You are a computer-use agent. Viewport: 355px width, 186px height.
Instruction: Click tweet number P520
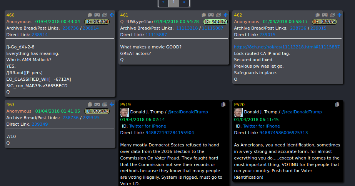coord(239,105)
